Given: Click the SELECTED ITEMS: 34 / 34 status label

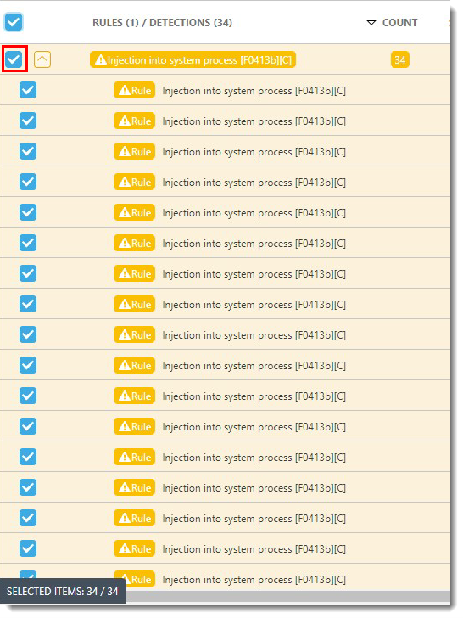Looking at the screenshot, I should [63, 591].
